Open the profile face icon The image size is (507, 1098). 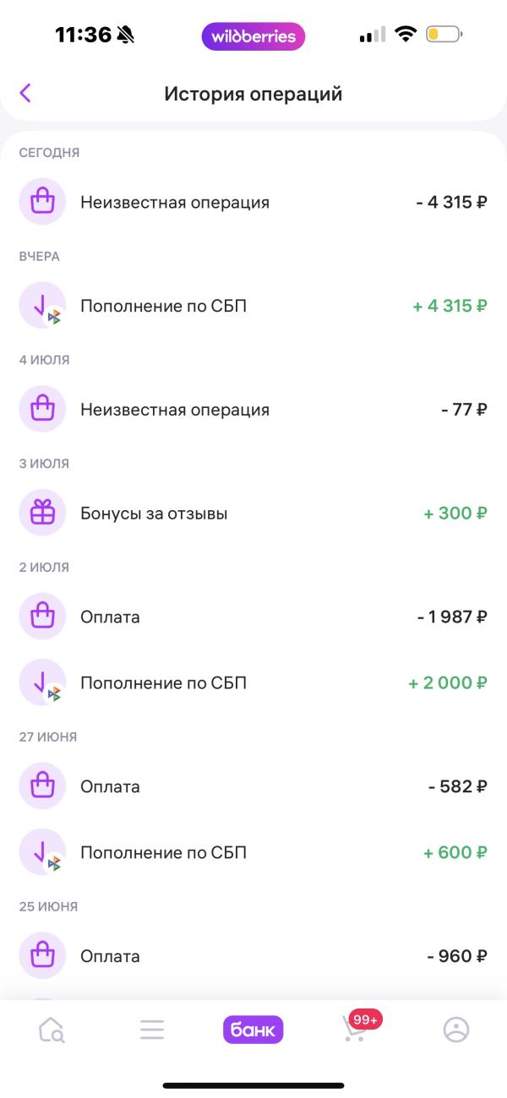[x=456, y=1030]
